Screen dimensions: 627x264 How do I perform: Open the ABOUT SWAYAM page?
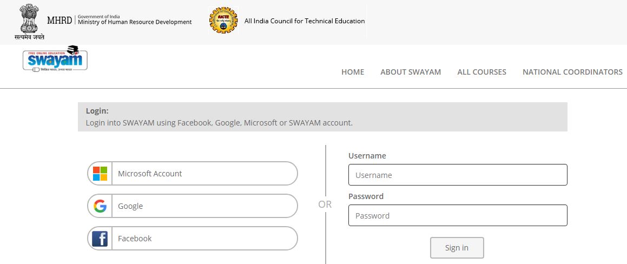411,72
